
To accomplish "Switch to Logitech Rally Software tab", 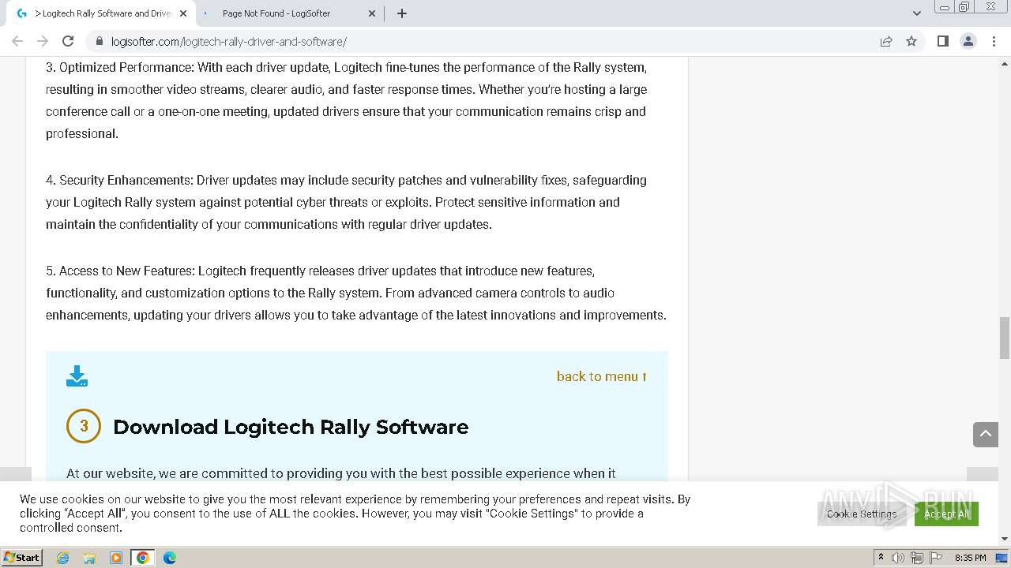I will coord(100,13).
